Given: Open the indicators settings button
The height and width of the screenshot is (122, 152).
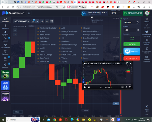Looking at the screenshot, I should tap(37, 21).
